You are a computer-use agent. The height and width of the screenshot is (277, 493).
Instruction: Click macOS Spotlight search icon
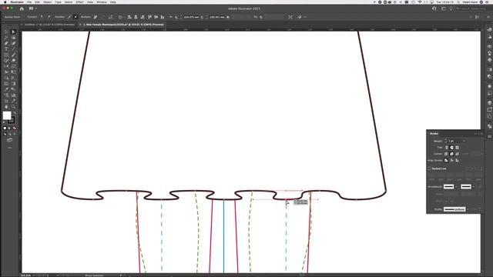pyautogui.click(x=459, y=2)
